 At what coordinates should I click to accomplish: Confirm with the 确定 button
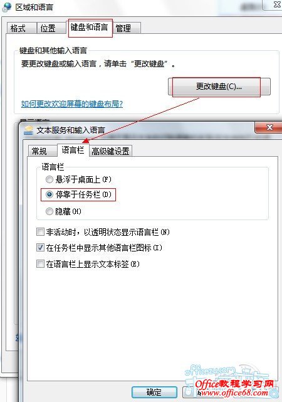coord(154,392)
